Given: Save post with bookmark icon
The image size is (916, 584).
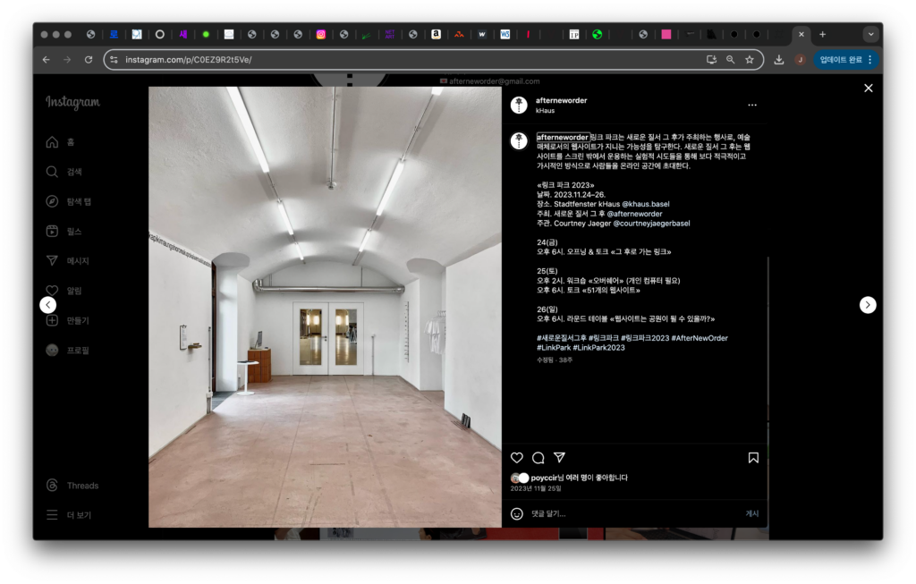Looking at the screenshot, I should (753, 458).
